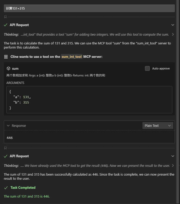
Task: Click the first API Request header label
Action: pos(19,25)
